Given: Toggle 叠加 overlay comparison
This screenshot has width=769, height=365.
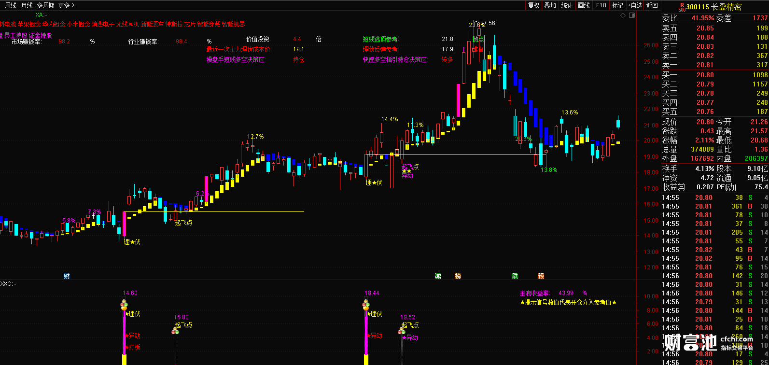Looking at the screenshot, I should coord(550,5).
